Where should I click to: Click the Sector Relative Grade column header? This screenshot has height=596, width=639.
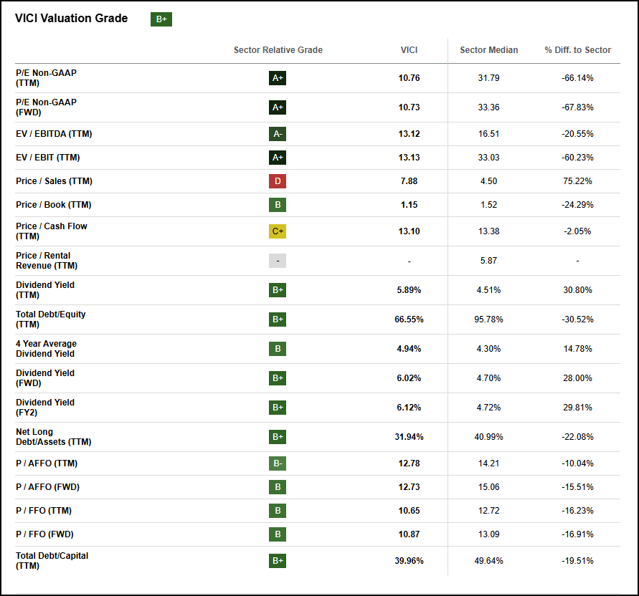tap(278, 50)
